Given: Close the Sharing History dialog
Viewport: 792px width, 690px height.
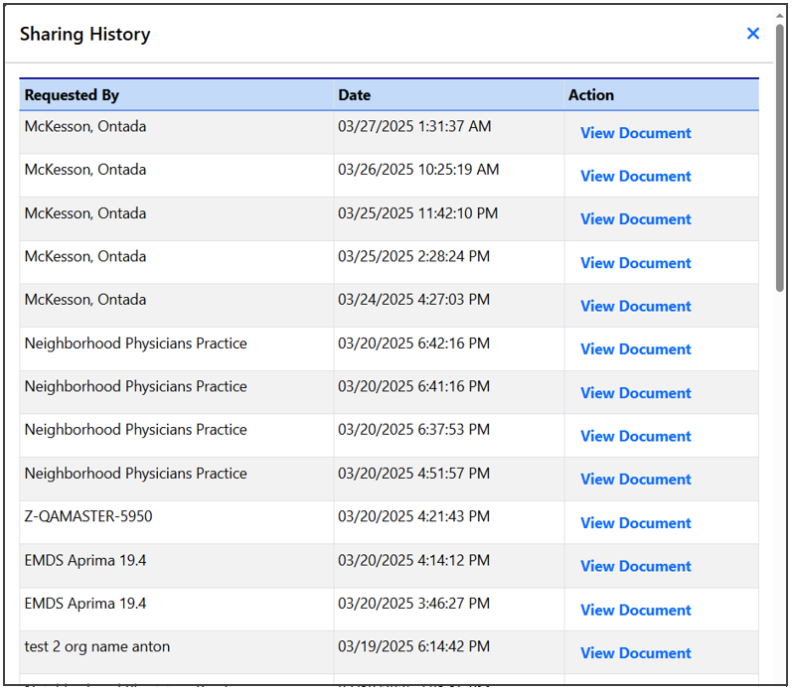Looking at the screenshot, I should point(752,34).
